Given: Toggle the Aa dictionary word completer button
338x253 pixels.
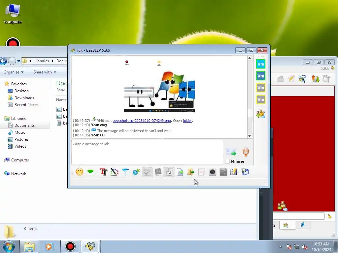Looking at the screenshot, I should click(x=158, y=172).
